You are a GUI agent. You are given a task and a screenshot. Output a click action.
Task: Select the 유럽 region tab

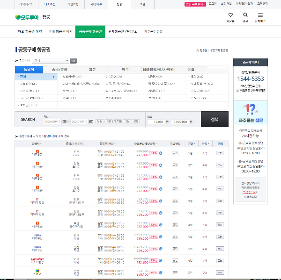point(191,70)
